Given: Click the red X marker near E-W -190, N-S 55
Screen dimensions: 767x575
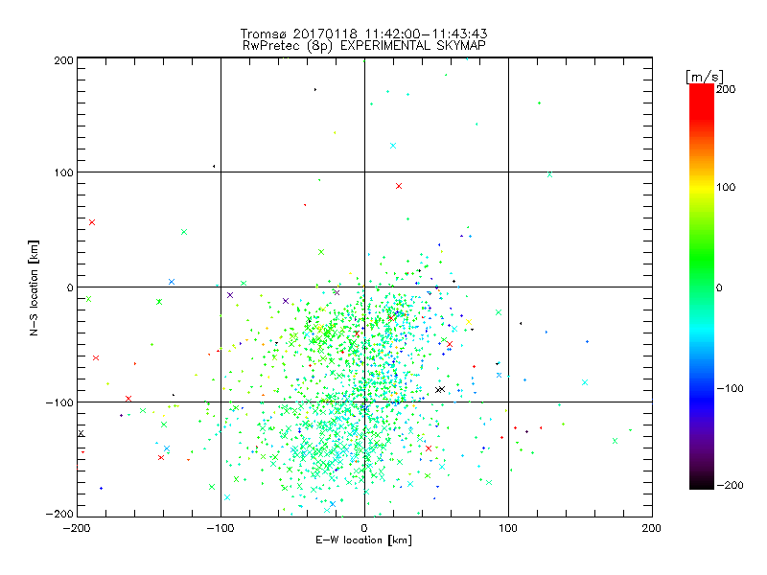Looking at the screenshot, I should coord(92,222).
